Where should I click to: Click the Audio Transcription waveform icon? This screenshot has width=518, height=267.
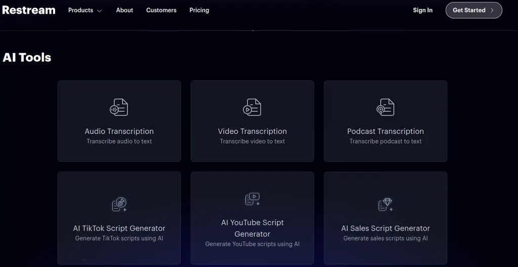pyautogui.click(x=119, y=107)
